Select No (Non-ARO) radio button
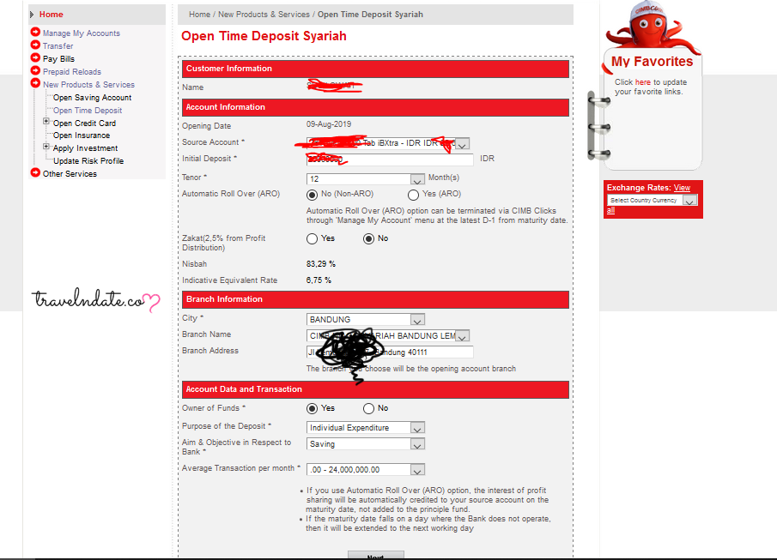Image resolution: width=777 pixels, height=560 pixels. [x=312, y=195]
